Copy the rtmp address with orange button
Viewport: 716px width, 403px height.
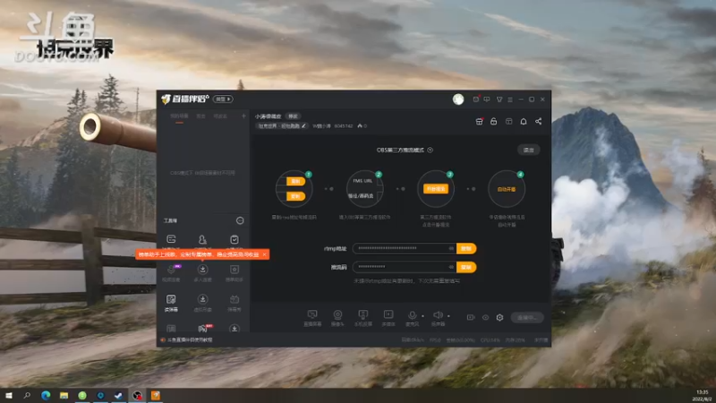(466, 248)
